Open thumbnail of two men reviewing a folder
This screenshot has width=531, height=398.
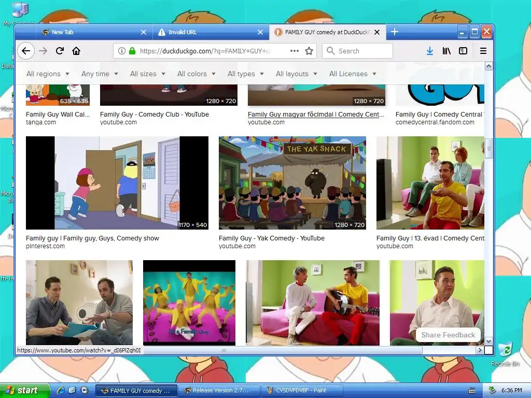click(x=79, y=303)
